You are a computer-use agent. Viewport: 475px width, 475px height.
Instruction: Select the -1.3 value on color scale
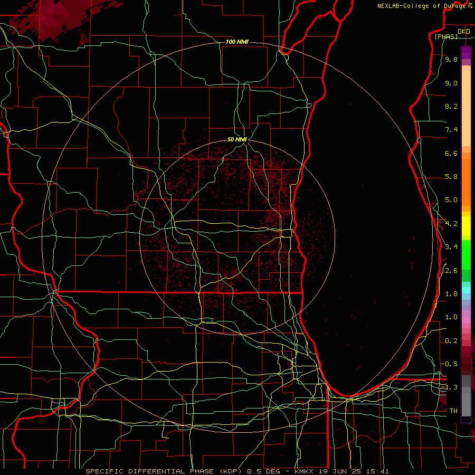pyautogui.click(x=449, y=387)
